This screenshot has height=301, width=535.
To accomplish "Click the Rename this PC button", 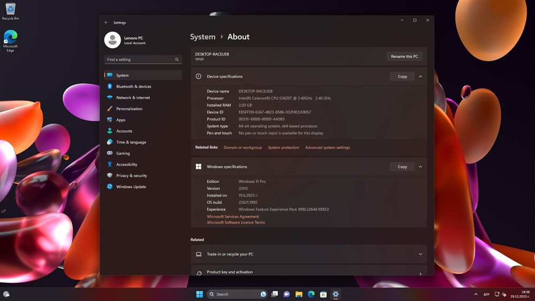I will pyautogui.click(x=404, y=56).
